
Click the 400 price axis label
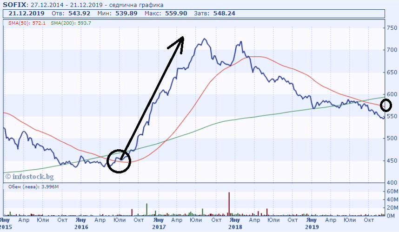click(x=392, y=182)
